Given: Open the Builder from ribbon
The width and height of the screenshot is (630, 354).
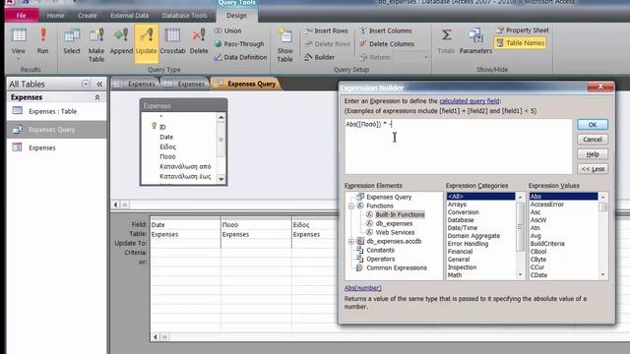Looking at the screenshot, I should tap(319, 57).
